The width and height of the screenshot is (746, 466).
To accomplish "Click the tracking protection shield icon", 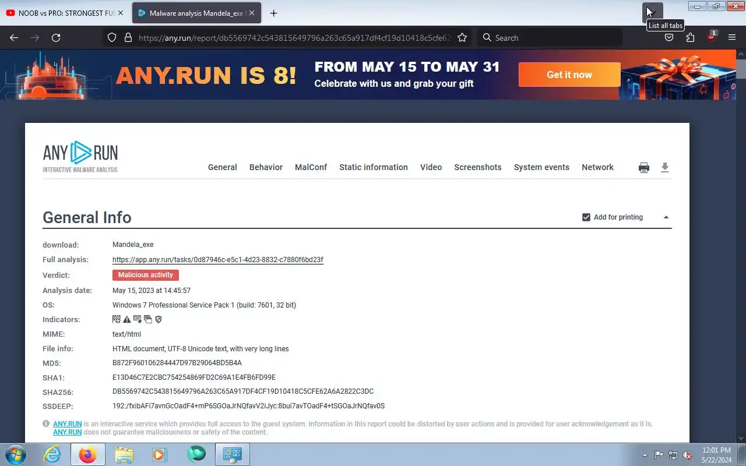I will tap(112, 38).
